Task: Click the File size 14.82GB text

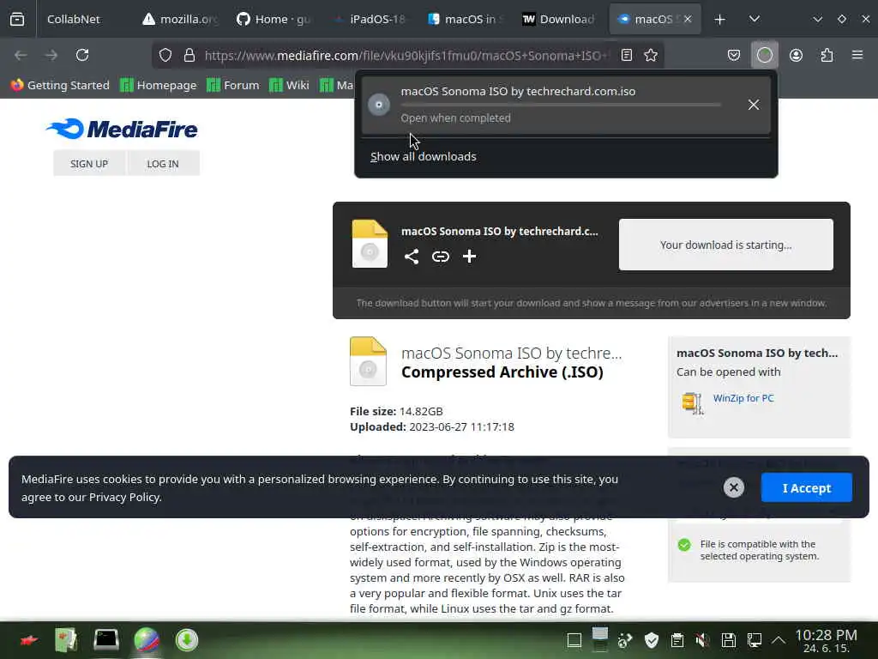Action: tap(396, 411)
